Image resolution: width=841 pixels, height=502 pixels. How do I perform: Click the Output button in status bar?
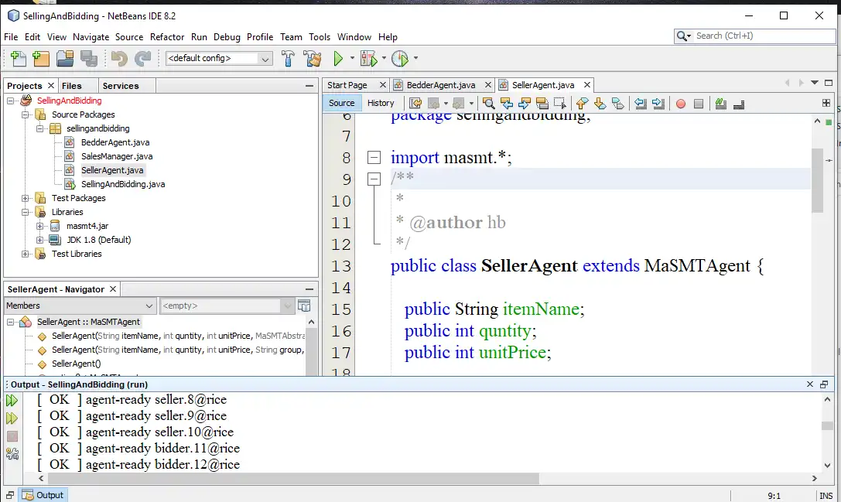[x=43, y=495]
